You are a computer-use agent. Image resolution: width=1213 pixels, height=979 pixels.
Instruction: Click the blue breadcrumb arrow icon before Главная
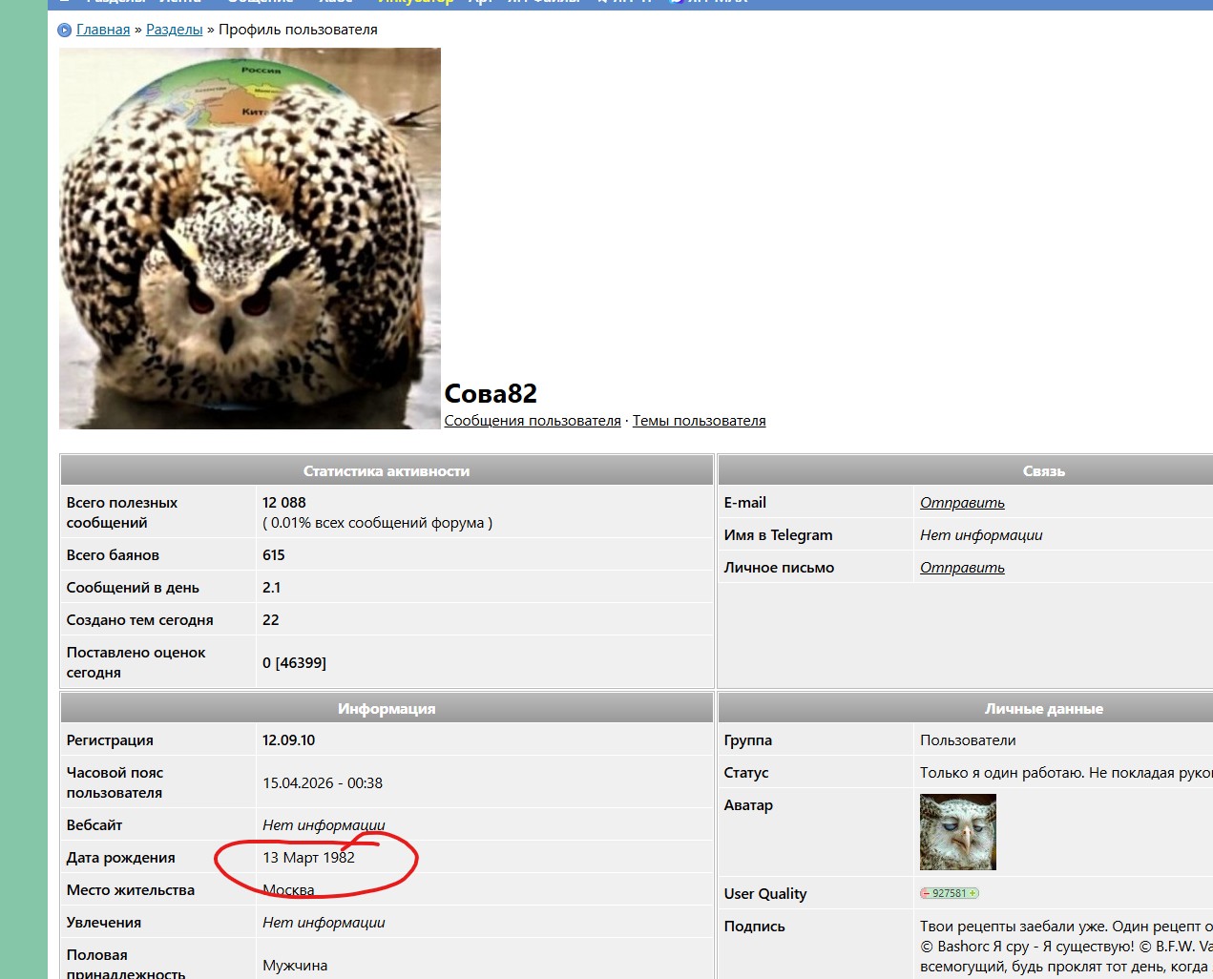click(x=65, y=31)
